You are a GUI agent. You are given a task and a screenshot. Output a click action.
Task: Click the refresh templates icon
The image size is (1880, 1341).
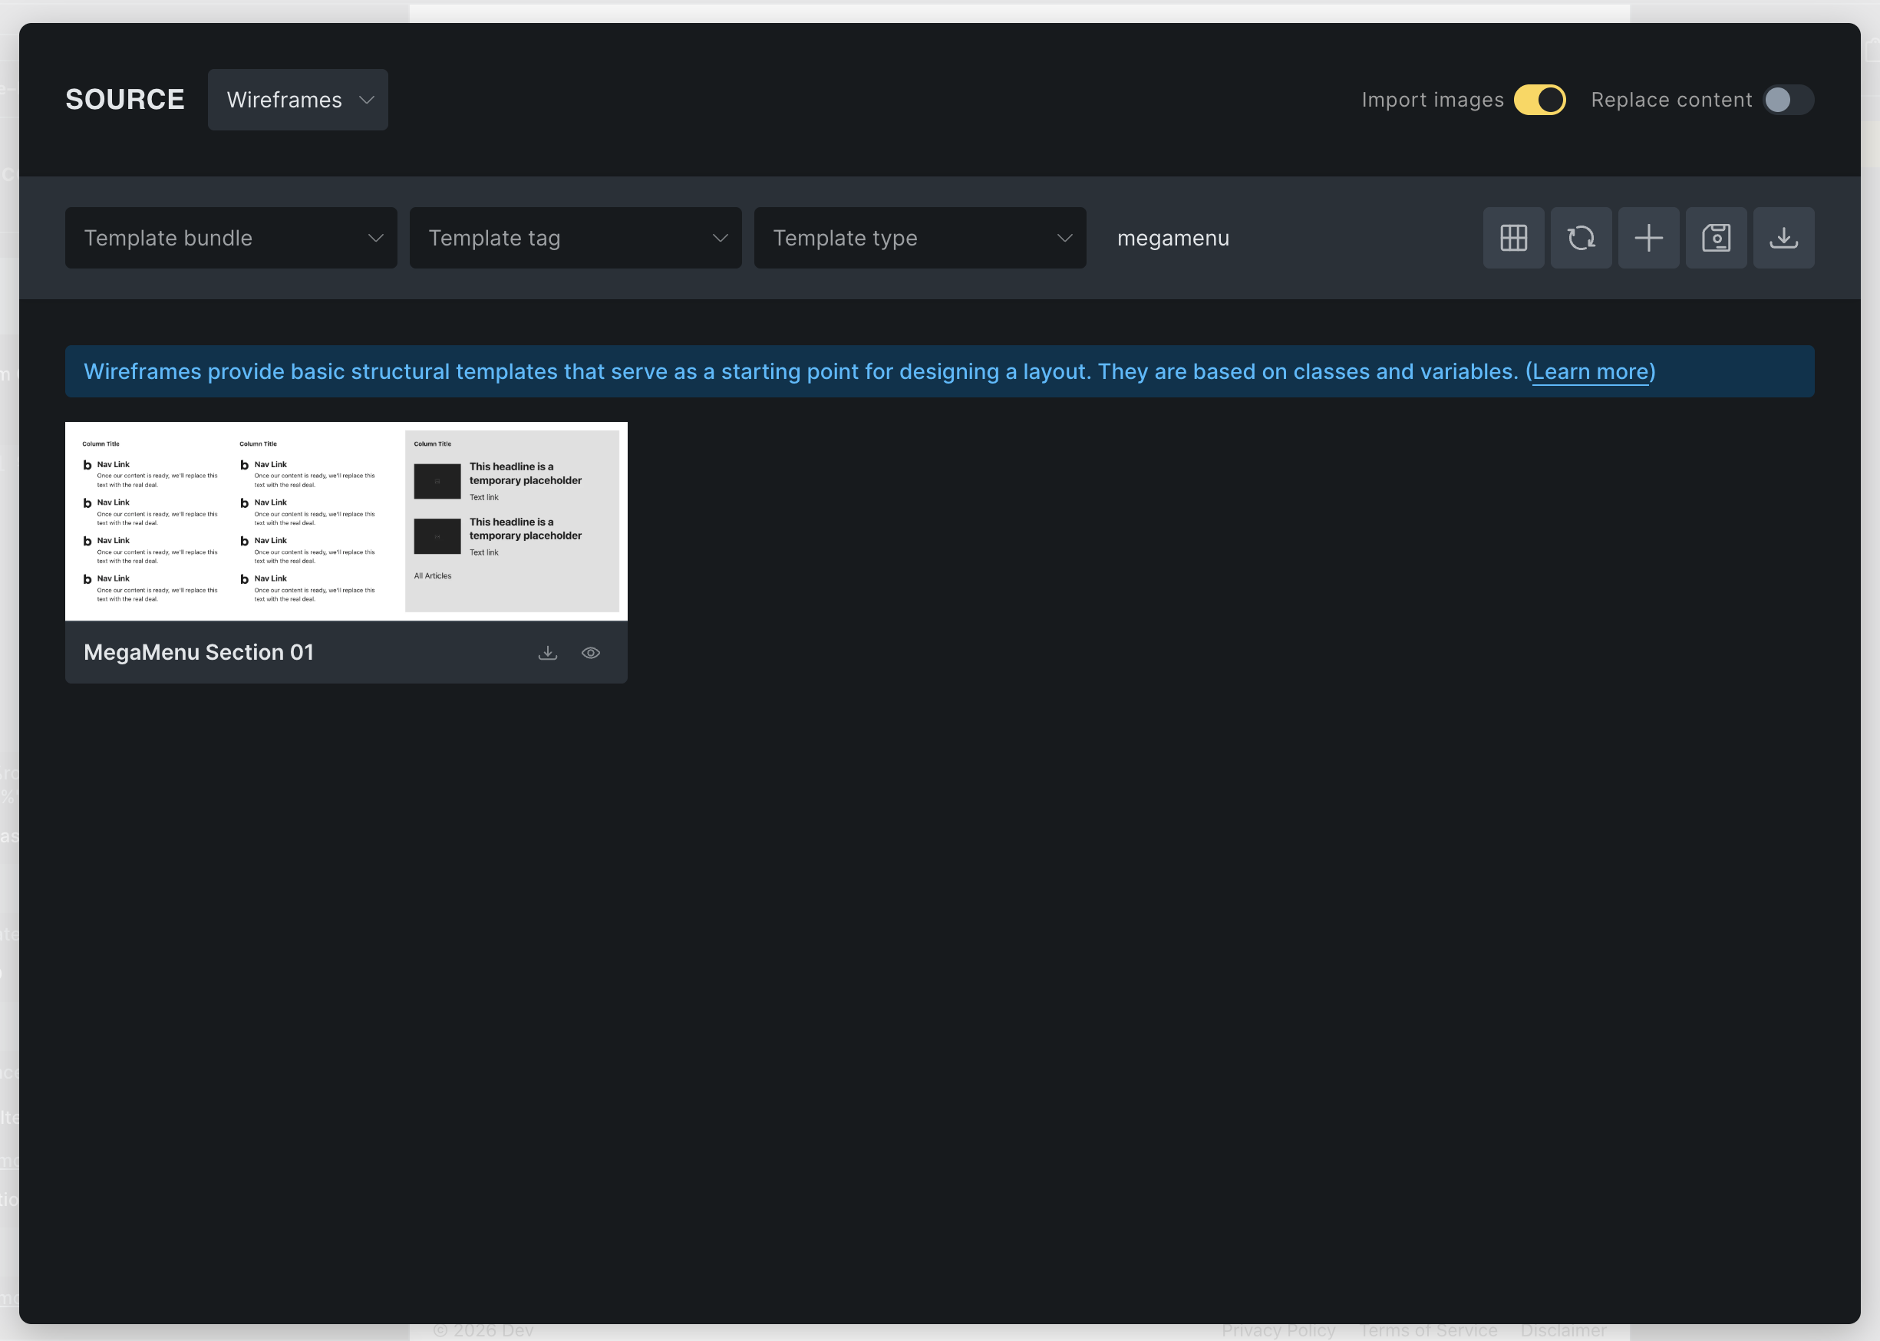click(1581, 238)
